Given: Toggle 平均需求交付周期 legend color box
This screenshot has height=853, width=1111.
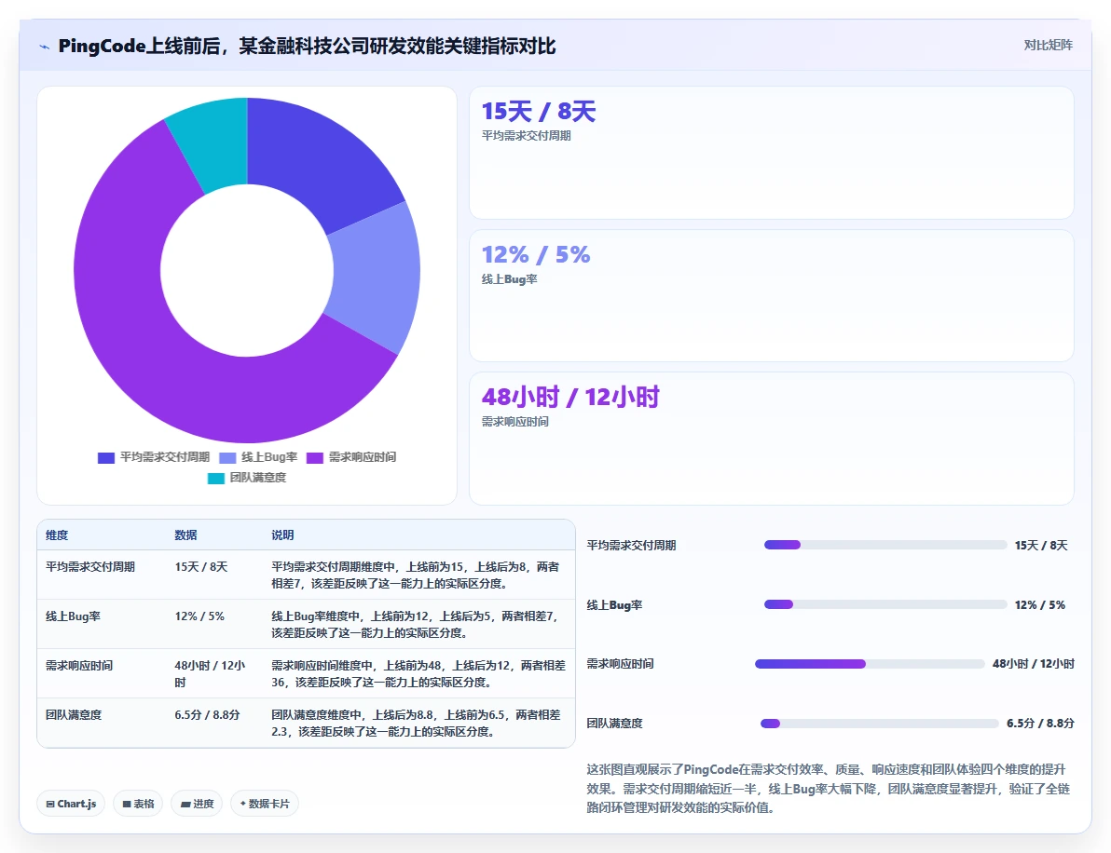Looking at the screenshot, I should click(106, 458).
